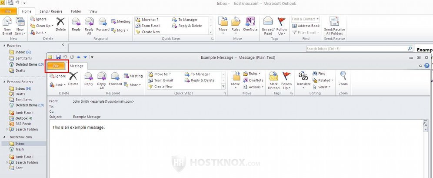433x178 pixels.
Task: Click Previous Item arrow in message toolbar
Action: tap(78, 57)
